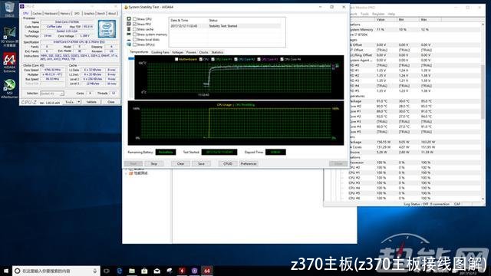Click the Clear button in AIDA64
Screen dimensions: 491x276
pos(180,163)
